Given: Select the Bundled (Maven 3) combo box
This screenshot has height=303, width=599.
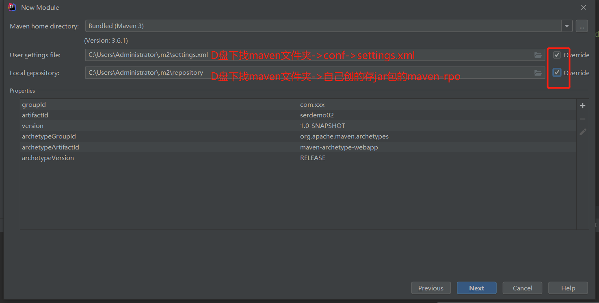Looking at the screenshot, I should click(x=329, y=26).
